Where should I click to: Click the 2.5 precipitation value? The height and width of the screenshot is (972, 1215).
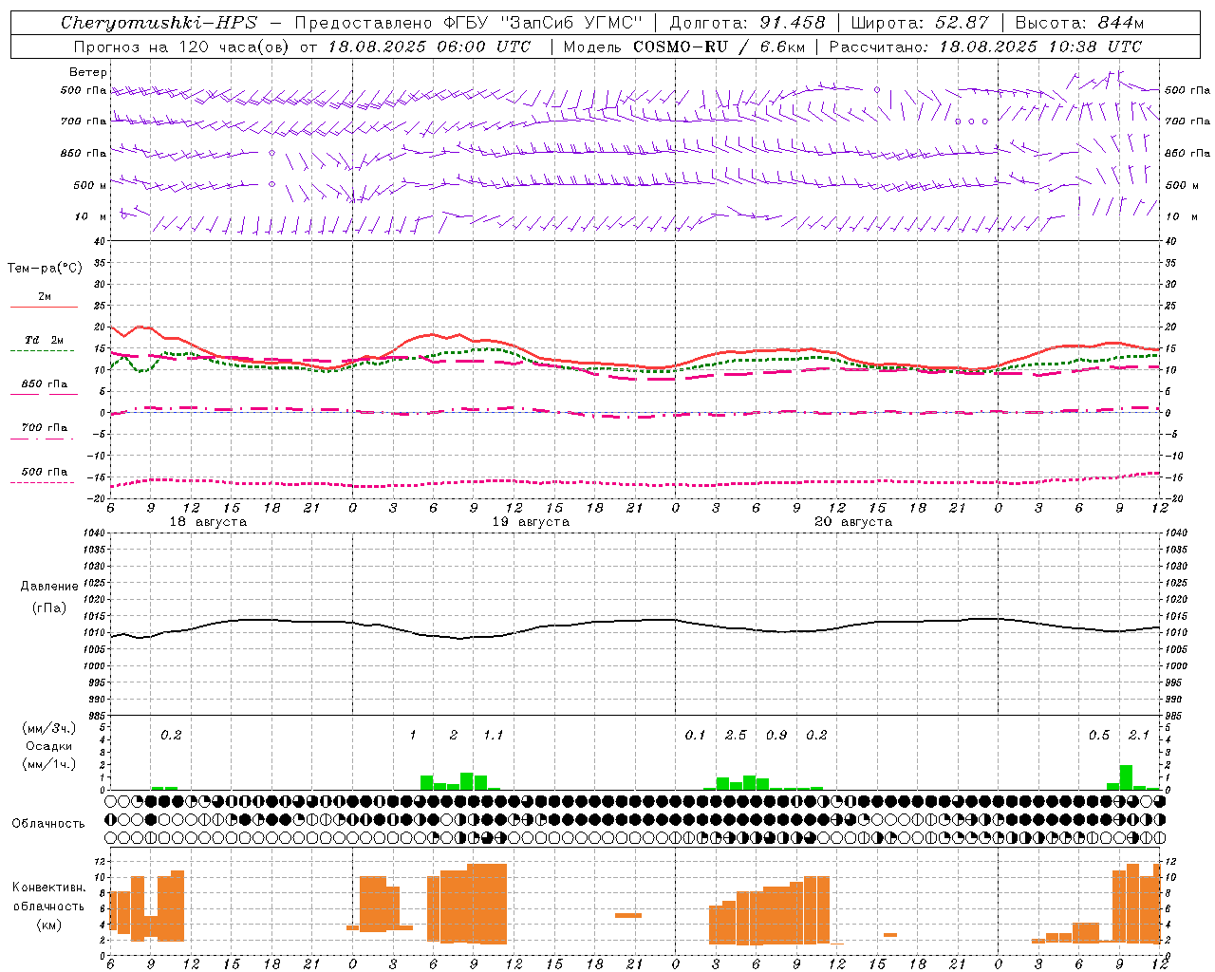[x=736, y=736]
